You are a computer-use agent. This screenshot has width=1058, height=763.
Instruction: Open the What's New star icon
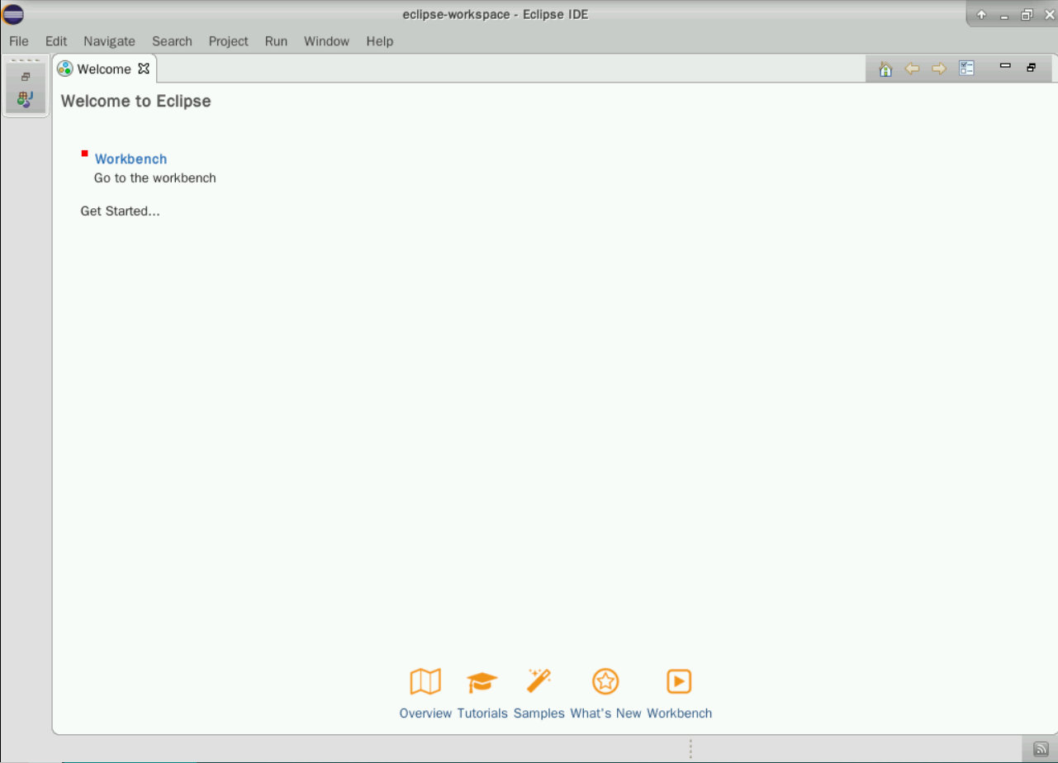(x=605, y=682)
